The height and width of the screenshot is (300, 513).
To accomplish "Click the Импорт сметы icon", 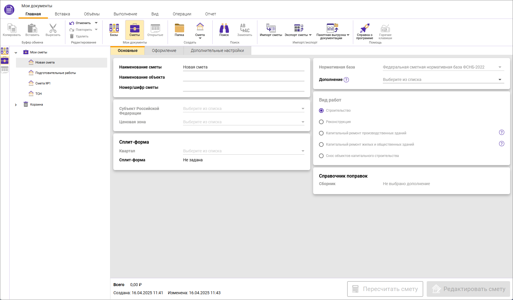I will click(271, 28).
